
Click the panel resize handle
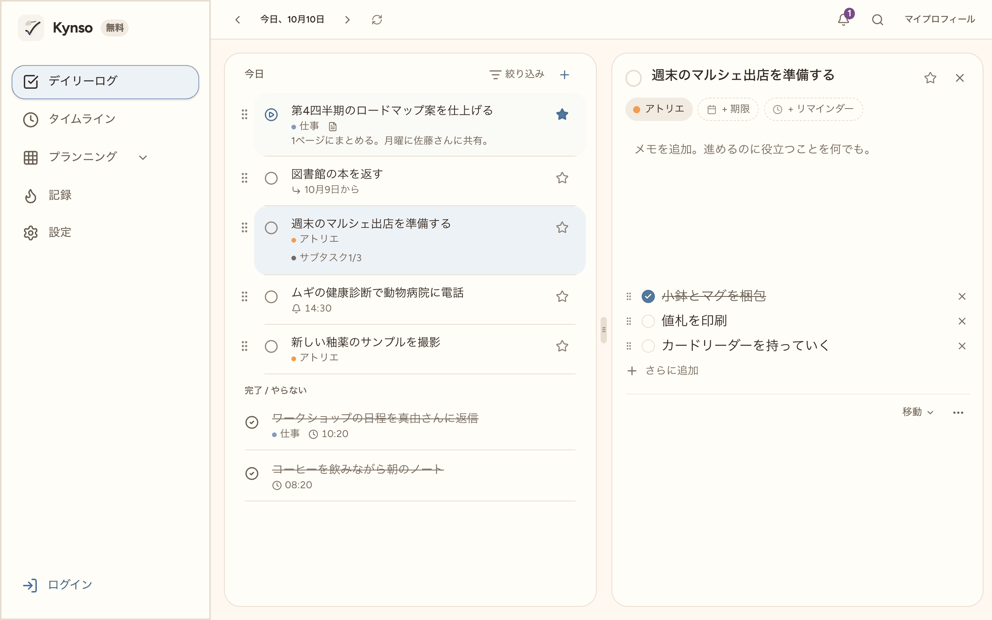pos(603,330)
